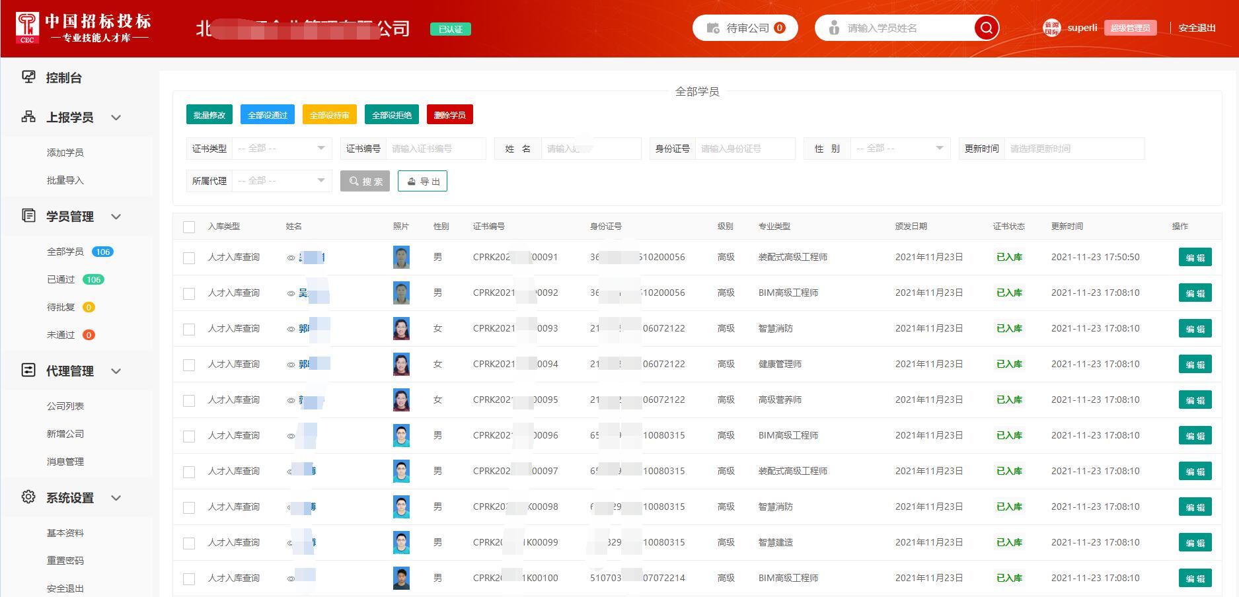This screenshot has width=1239, height=597.
Task: Click the 系统设置 gear icon
Action: 28,497
